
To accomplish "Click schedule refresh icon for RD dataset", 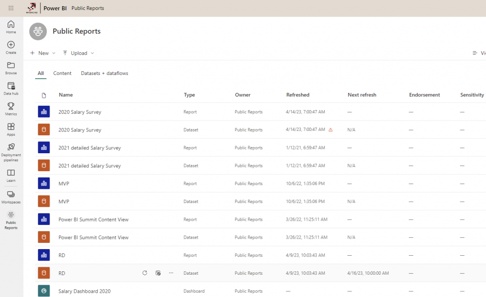I will 158,273.
